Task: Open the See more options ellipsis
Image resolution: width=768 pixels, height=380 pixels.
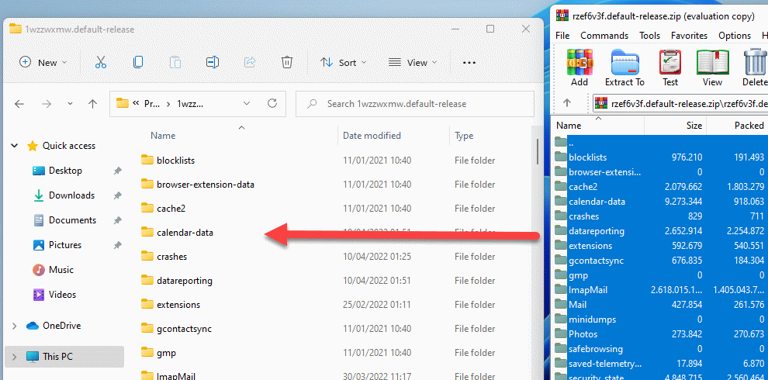Action: [x=469, y=63]
